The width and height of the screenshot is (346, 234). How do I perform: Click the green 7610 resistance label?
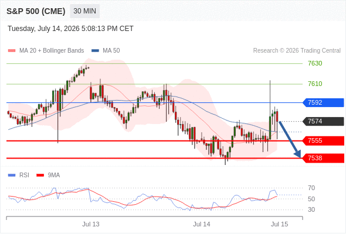tap(315, 84)
